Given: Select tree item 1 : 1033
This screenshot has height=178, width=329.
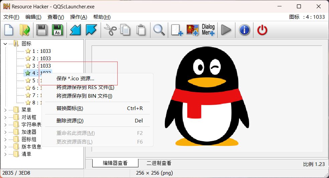Looking at the screenshot, I should [41, 51].
